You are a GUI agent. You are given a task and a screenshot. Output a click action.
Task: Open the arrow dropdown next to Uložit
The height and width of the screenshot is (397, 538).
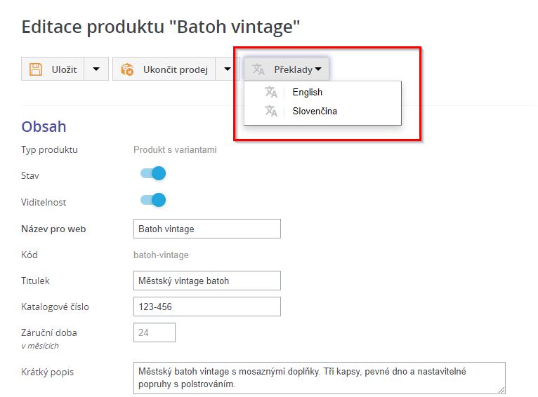point(96,69)
